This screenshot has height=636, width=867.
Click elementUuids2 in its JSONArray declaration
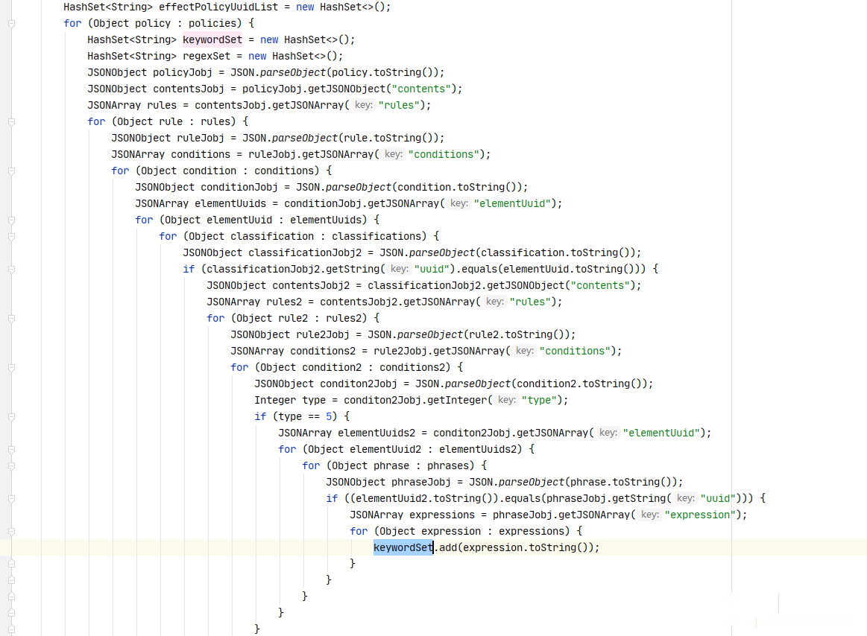tap(376, 433)
